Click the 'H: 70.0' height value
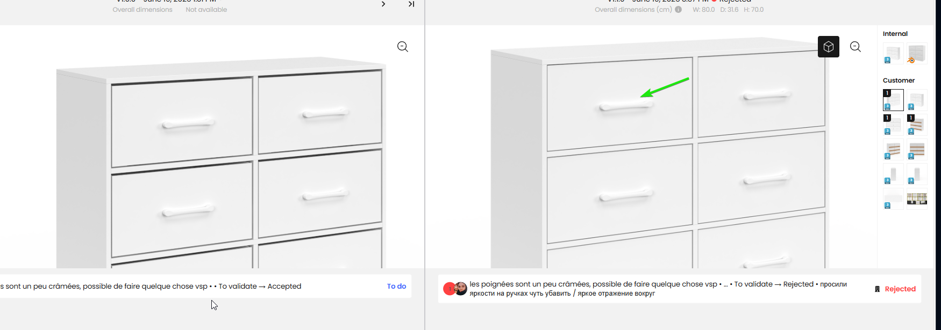 (754, 10)
